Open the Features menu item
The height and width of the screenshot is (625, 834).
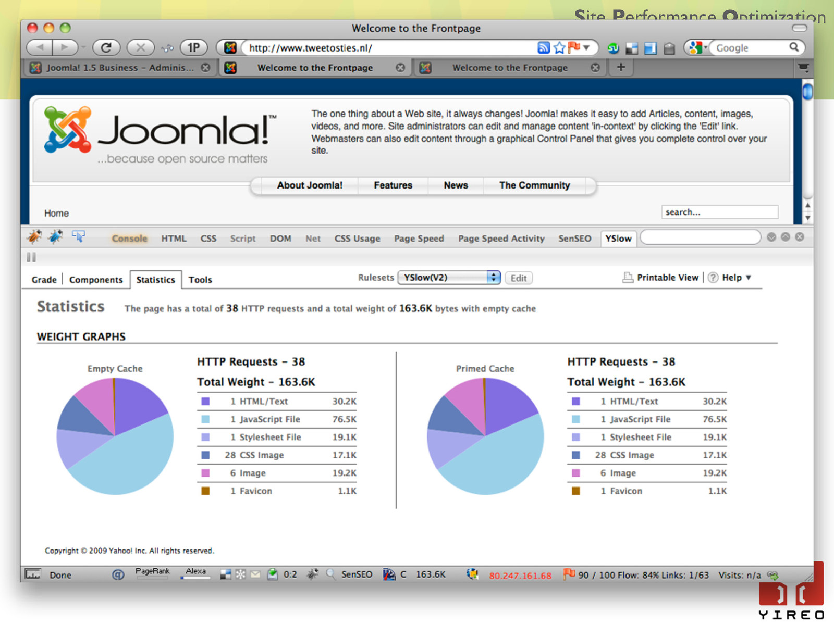(393, 185)
